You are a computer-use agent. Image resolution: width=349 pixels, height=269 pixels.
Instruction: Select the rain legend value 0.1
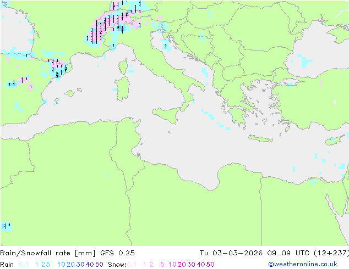[24, 265]
